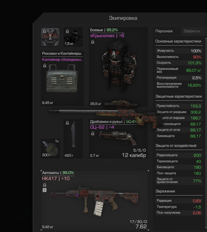Image resolution: width=207 pixels, height=232 pixels.
Task: Toggle the lock on «Крысолов» armor
Action: point(93,42)
